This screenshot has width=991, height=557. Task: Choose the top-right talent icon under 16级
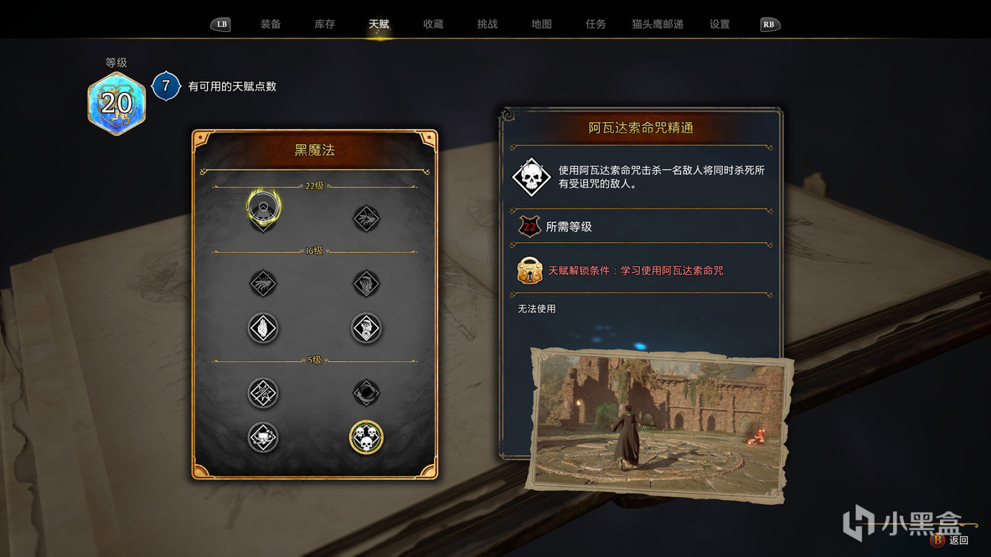(366, 283)
